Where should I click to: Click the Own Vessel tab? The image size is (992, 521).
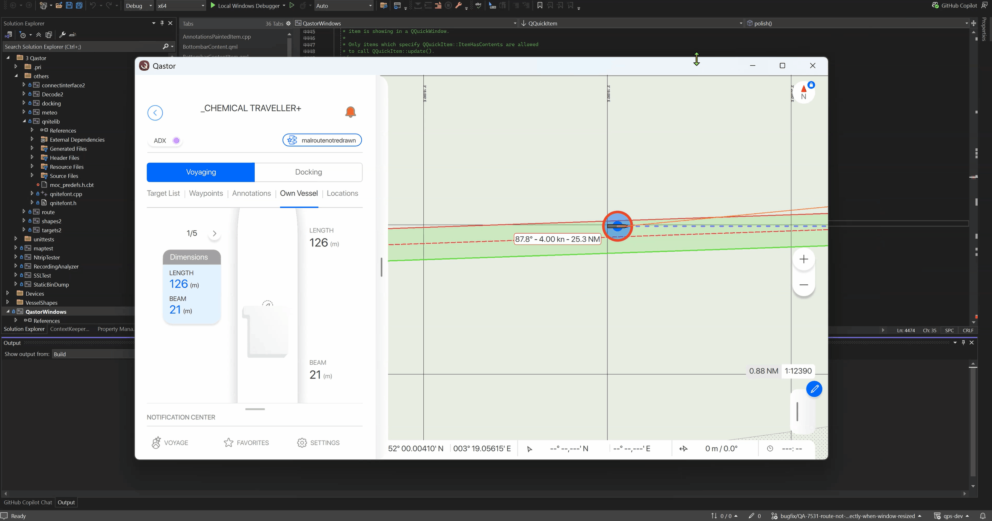tap(299, 193)
